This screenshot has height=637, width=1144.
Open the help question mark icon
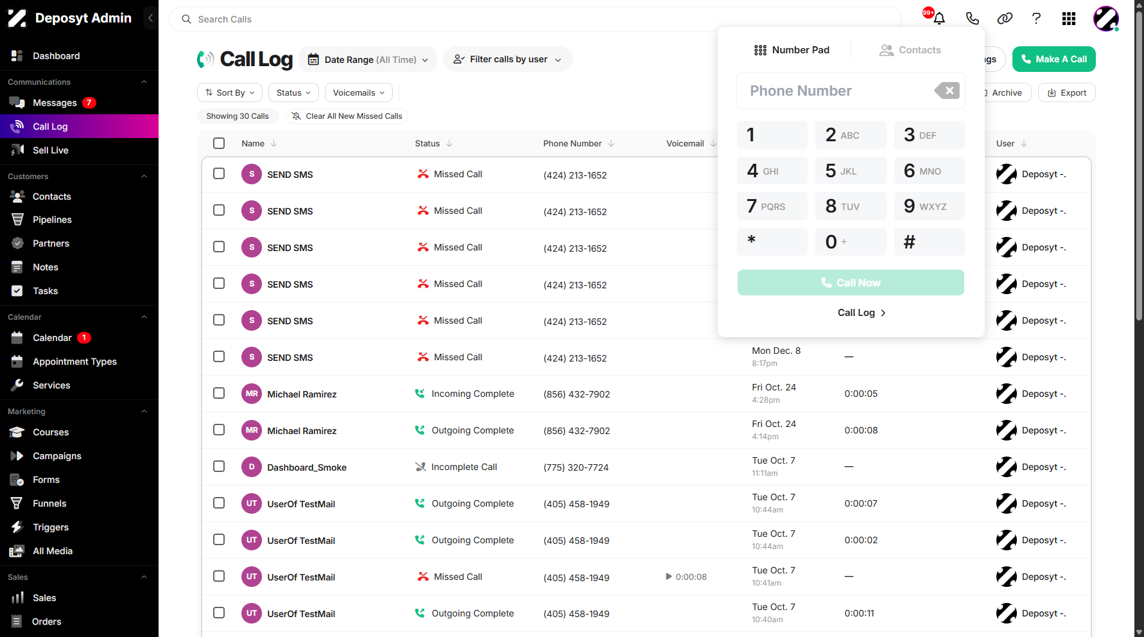(x=1036, y=19)
